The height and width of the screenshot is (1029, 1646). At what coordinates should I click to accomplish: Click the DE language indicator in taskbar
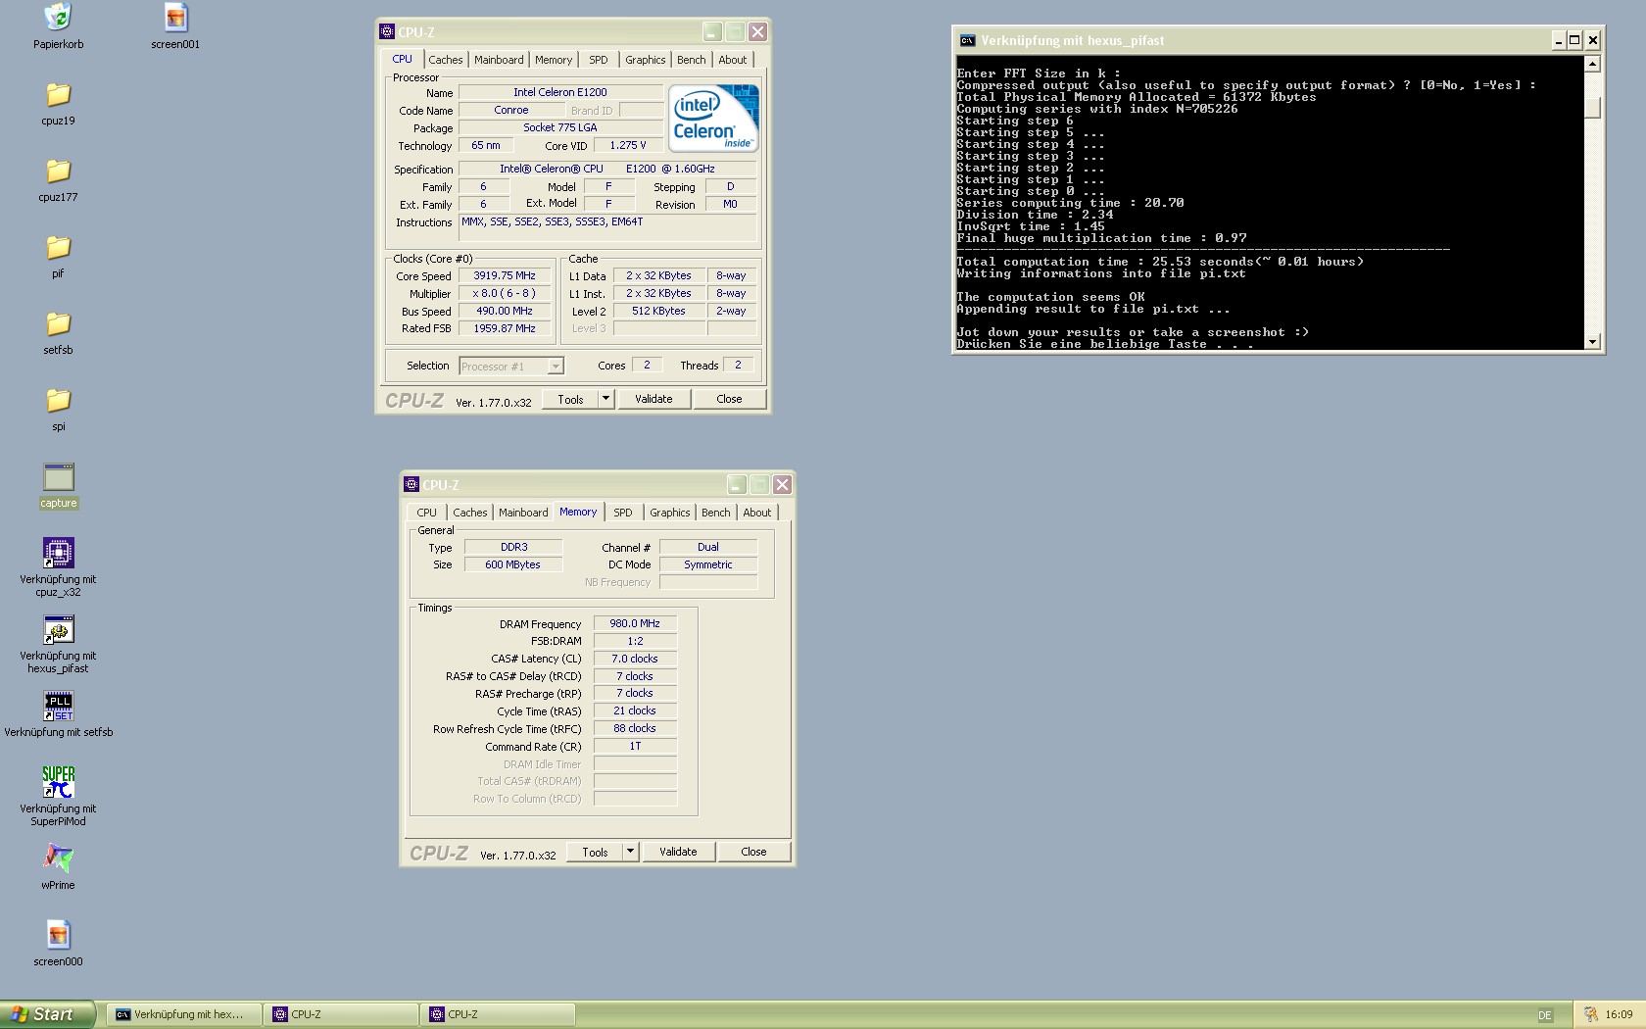[1544, 1015]
